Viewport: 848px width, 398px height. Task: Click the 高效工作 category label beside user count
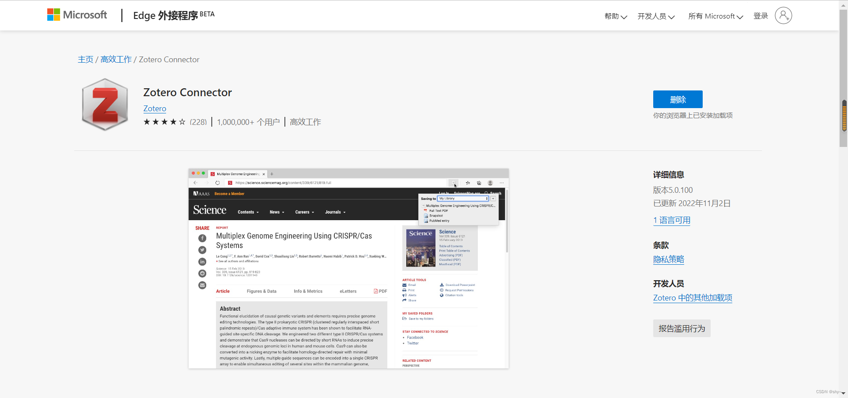click(x=305, y=122)
